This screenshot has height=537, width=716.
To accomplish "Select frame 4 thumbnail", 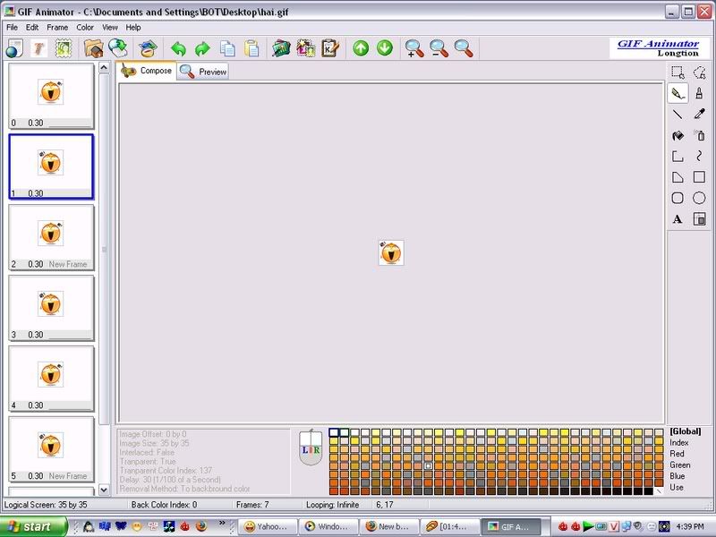I will [x=51, y=379].
